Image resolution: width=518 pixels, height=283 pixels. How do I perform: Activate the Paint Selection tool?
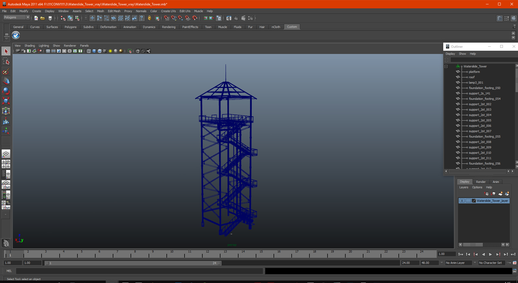(6, 71)
